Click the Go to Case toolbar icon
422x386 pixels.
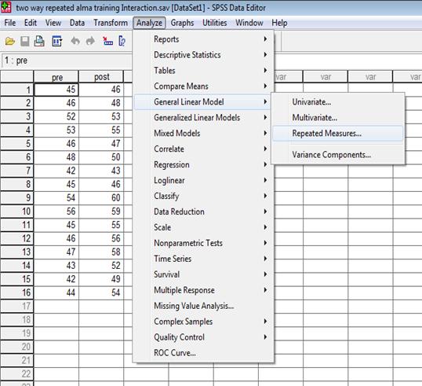click(x=107, y=41)
